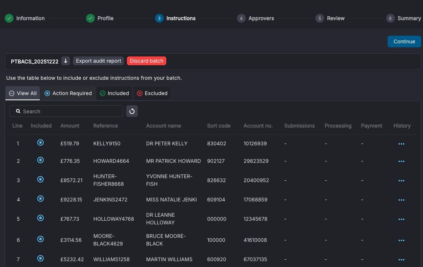Click the Profile step green checkmark
The image size is (423, 267).
(90, 18)
